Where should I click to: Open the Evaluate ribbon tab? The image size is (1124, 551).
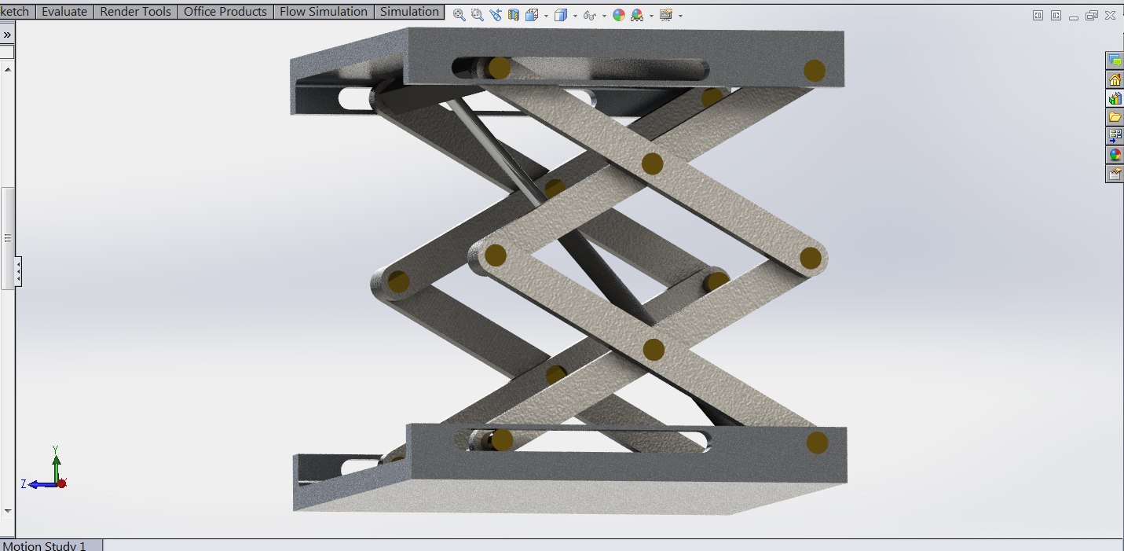(64, 11)
